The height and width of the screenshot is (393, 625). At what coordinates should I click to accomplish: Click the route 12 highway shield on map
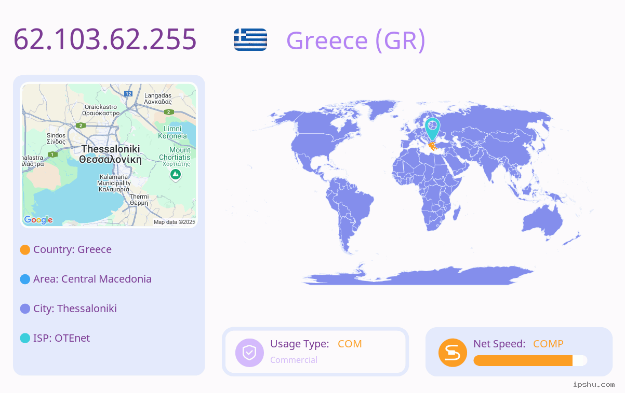pyautogui.click(x=128, y=93)
